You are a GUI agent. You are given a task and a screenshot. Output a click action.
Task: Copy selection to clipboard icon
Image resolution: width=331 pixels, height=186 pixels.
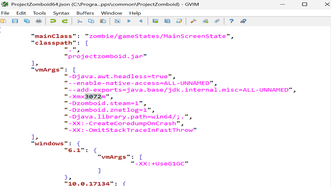(x=91, y=21)
